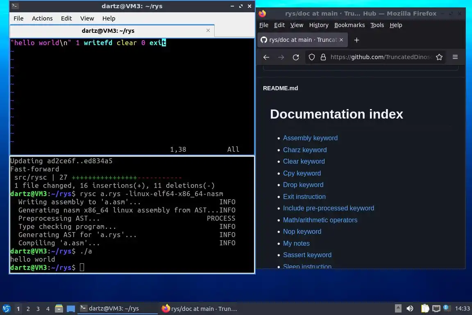Switch to workspace 2
This screenshot has width=472, height=315.
(28, 309)
